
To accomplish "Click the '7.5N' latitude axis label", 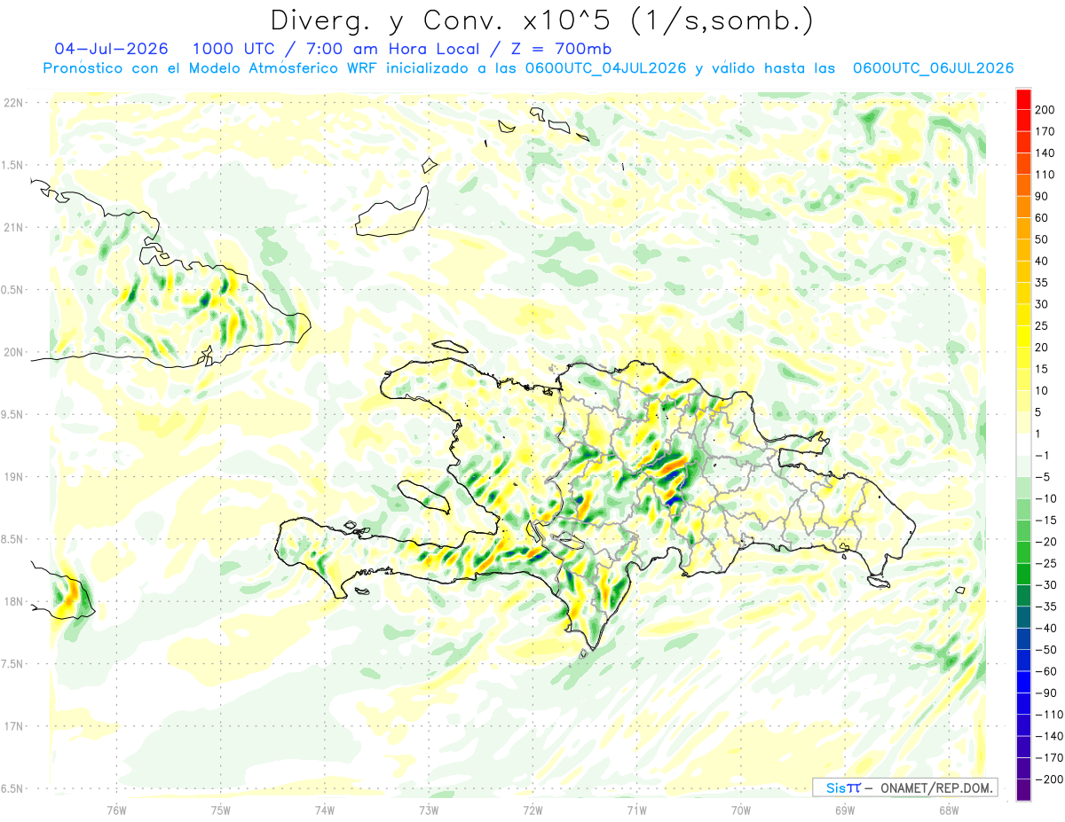I will point(13,663).
